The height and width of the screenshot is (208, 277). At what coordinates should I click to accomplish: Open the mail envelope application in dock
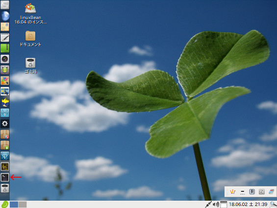pos(5,27)
